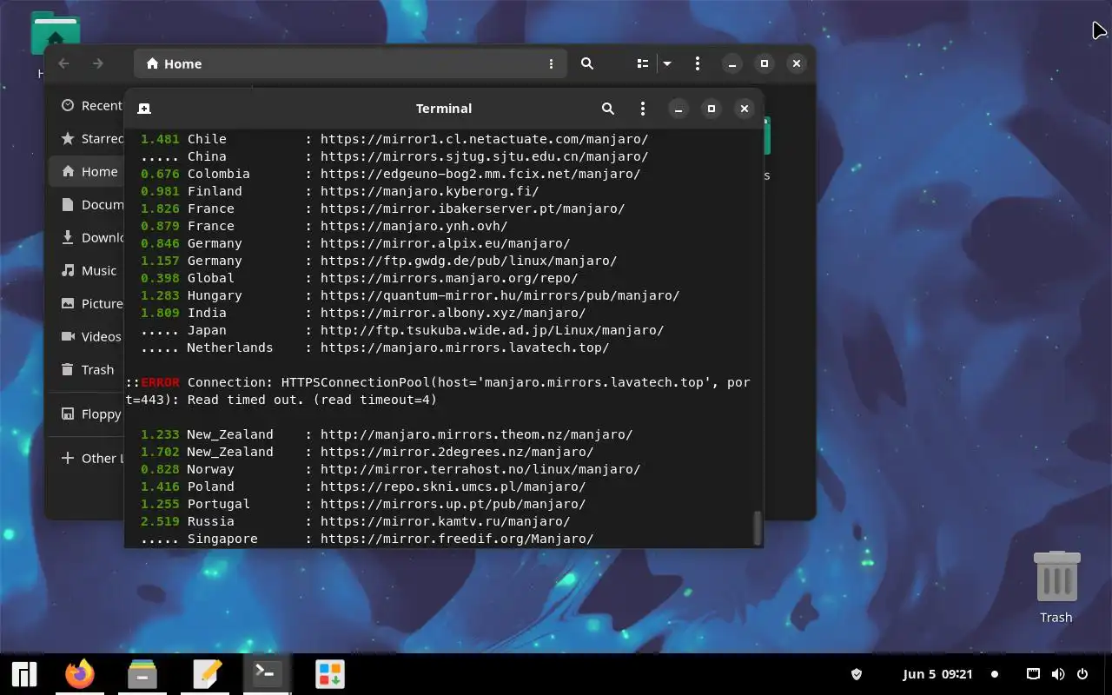Click the Germany mirror.alpix.eu URL
Image resolution: width=1112 pixels, height=695 pixels.
coord(445,243)
